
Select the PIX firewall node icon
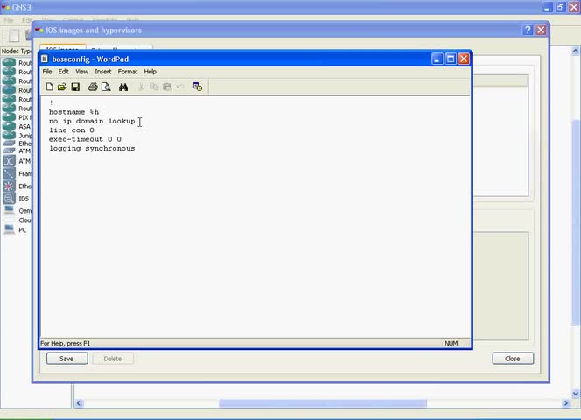point(9,117)
